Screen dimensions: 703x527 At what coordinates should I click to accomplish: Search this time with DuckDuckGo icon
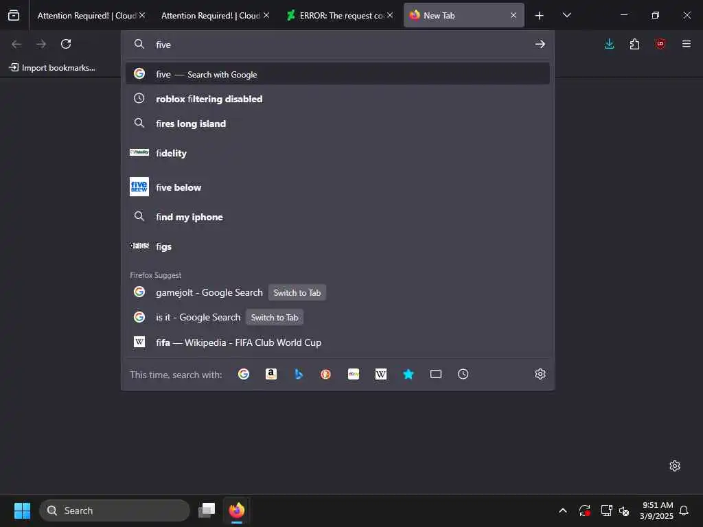pyautogui.click(x=326, y=374)
